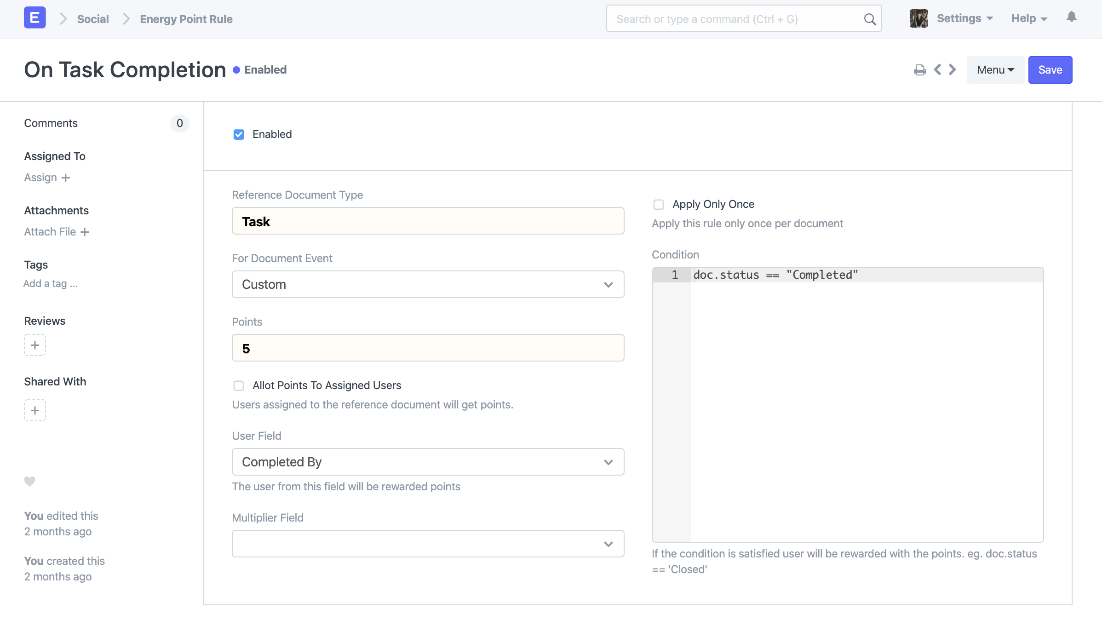Image resolution: width=1102 pixels, height=620 pixels.
Task: Open the Settings menu
Action: coord(964,18)
